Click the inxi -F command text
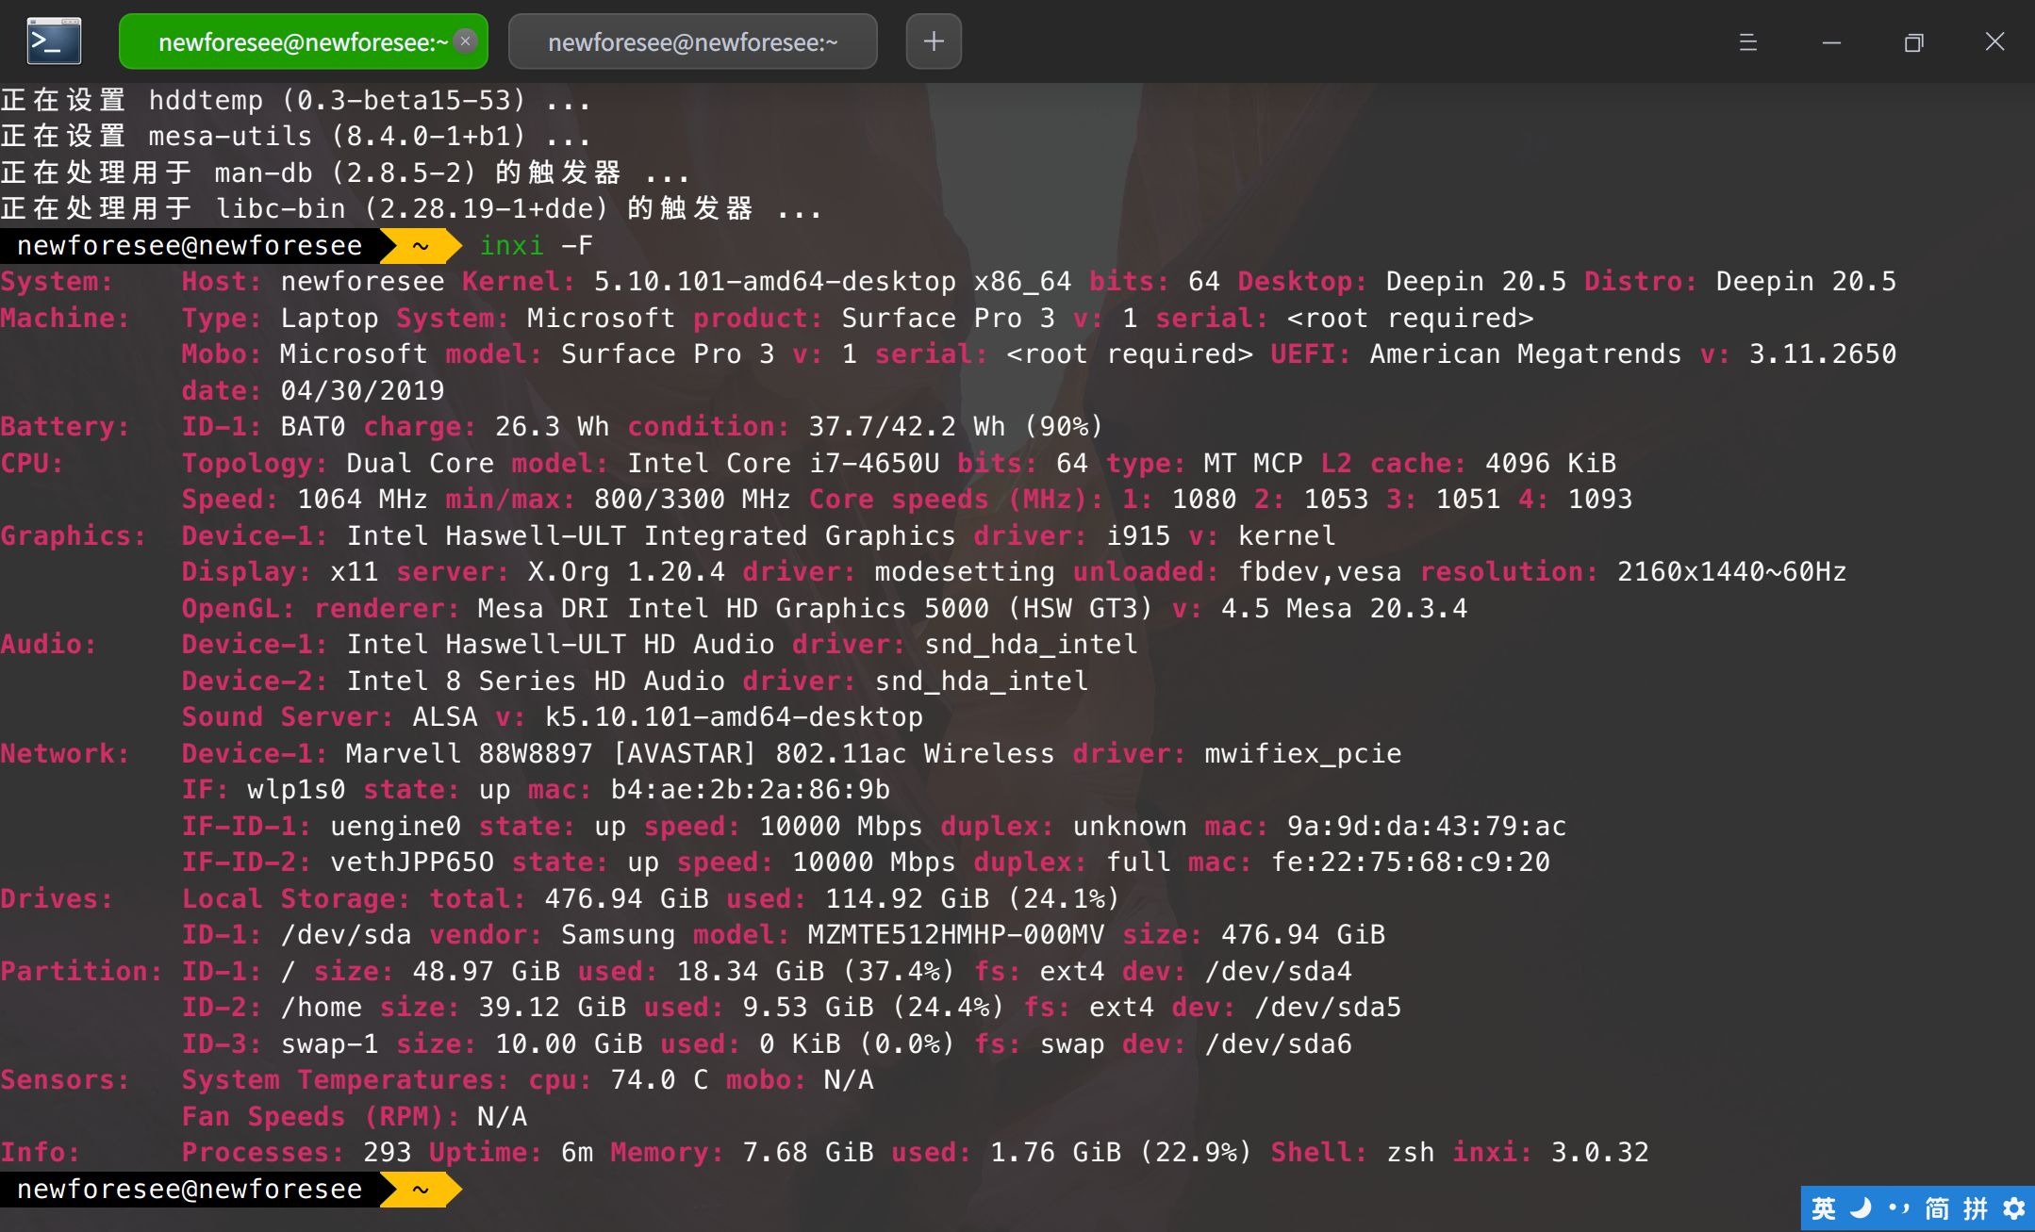 click(x=536, y=246)
